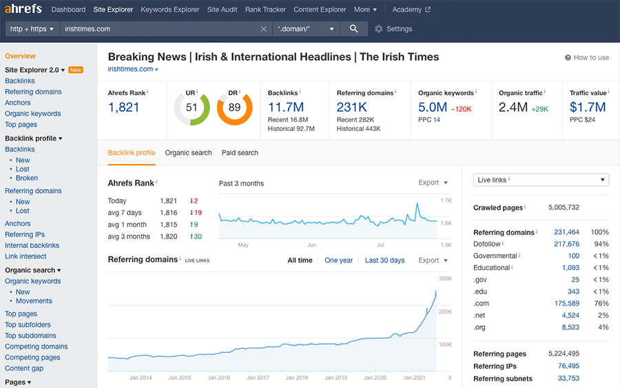Screen dimensions: 620x388
Task: Expand Site Explorer 2.0 sidebar menu
Action: point(35,70)
